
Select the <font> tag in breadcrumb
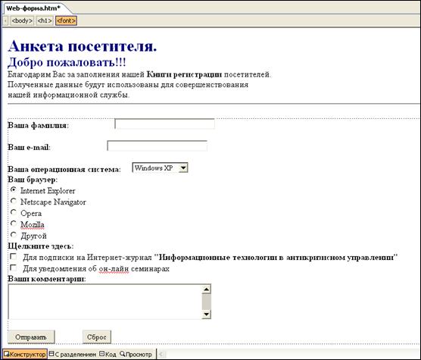pos(66,20)
